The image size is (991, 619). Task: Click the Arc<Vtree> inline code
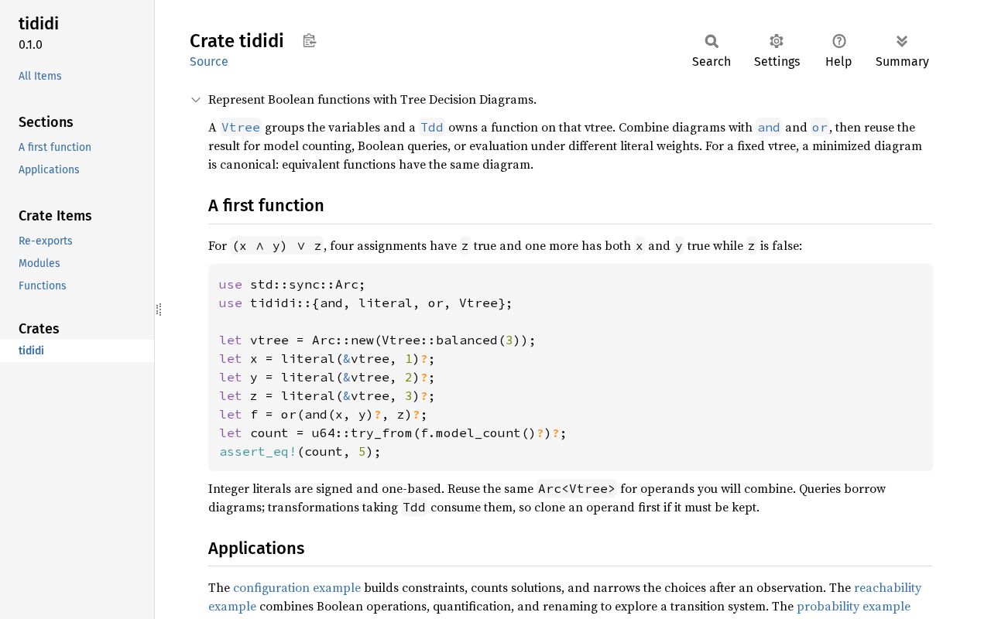point(577,489)
